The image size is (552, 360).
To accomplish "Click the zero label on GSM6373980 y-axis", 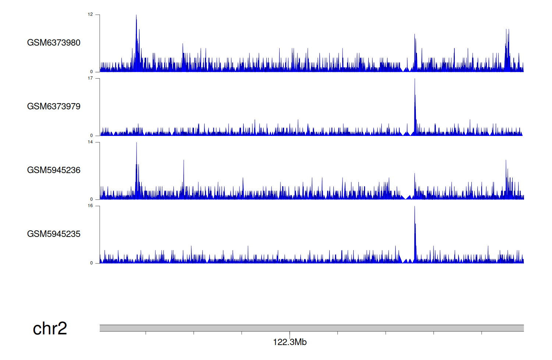I will click(x=92, y=72).
